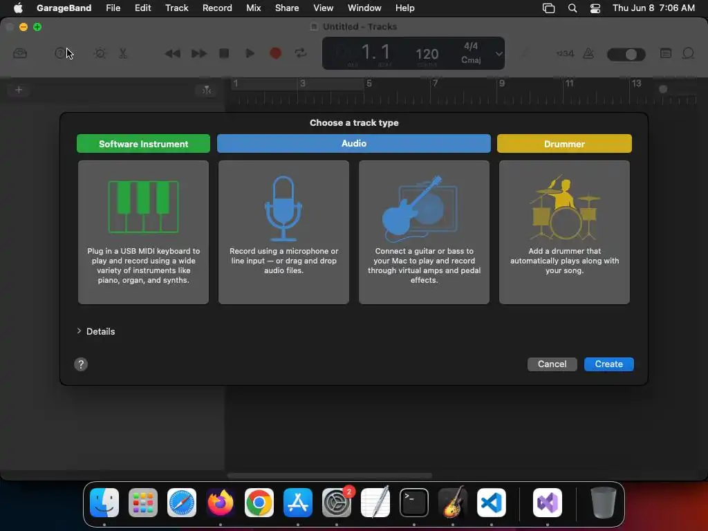Image resolution: width=708 pixels, height=531 pixels.
Task: Click the green Software Instrument header
Action: (x=143, y=144)
